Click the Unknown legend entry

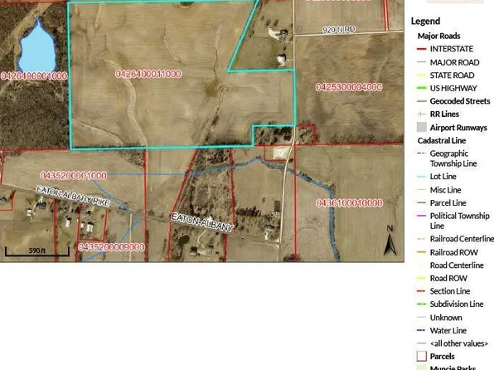pos(439,318)
